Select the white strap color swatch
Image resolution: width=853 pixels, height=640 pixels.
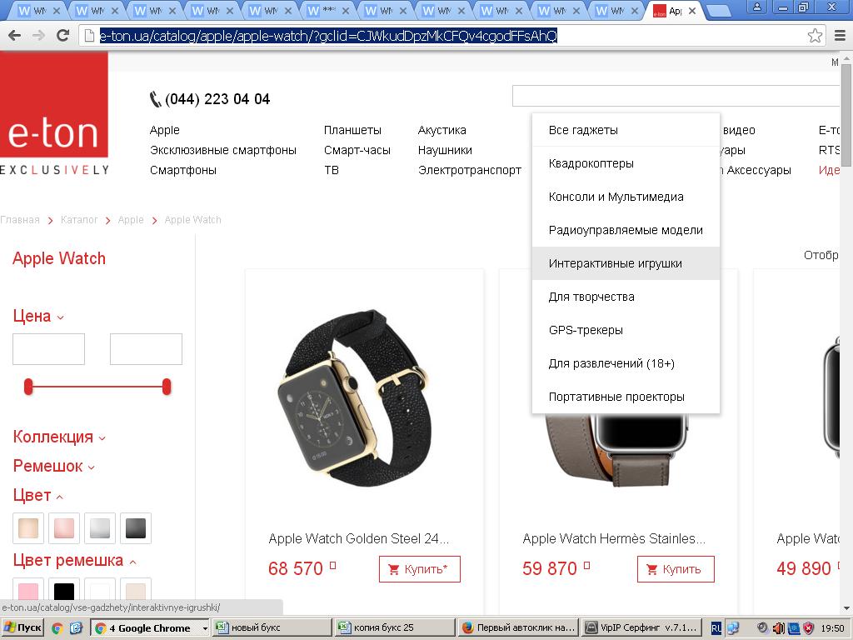tap(100, 589)
